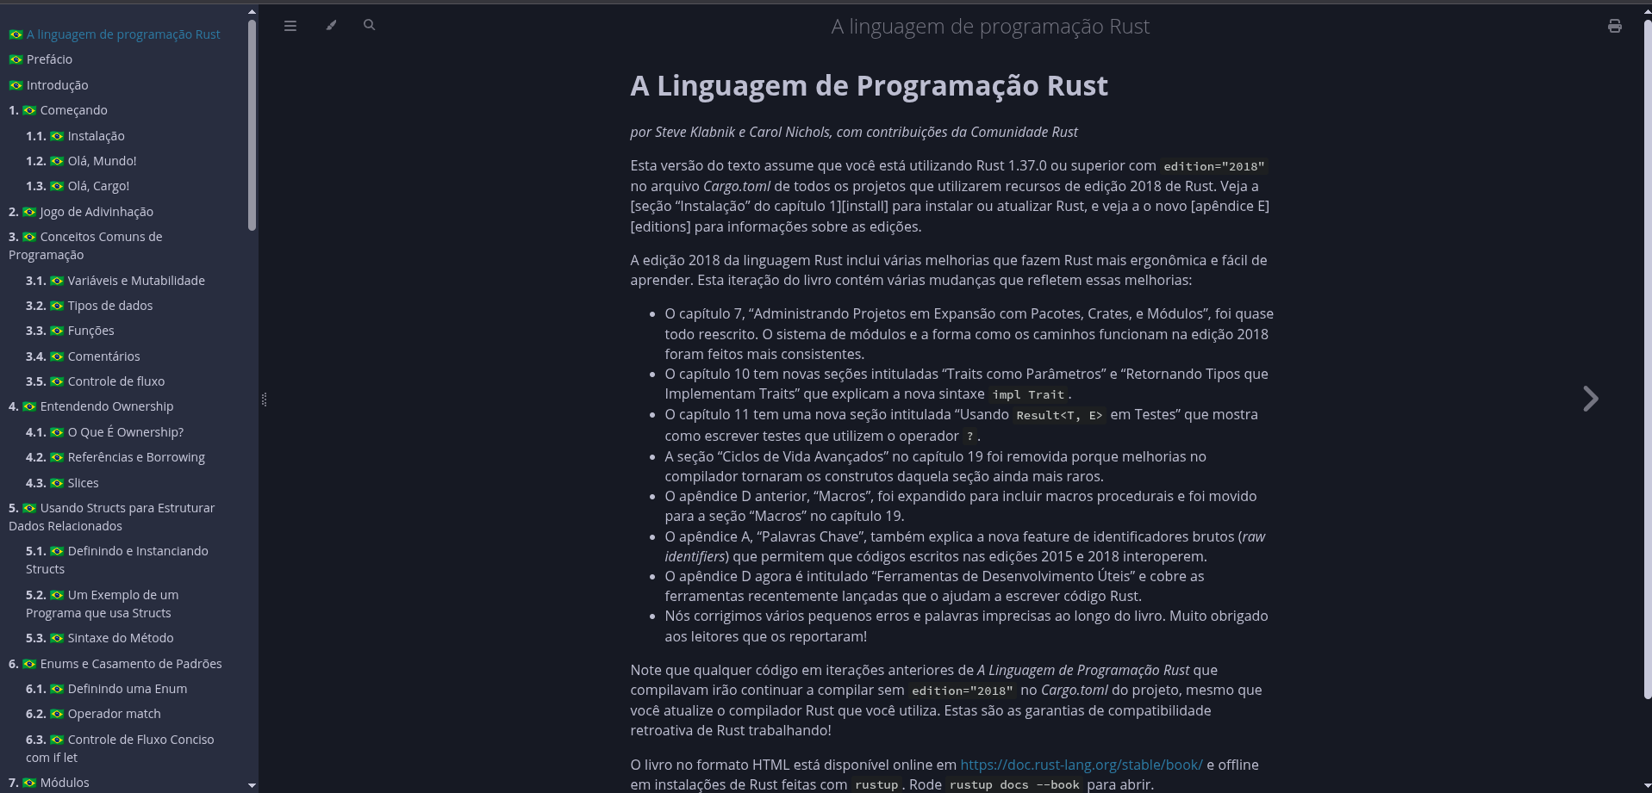Open section 3.2 Tipos de dados
The width and height of the screenshot is (1652, 793).
[89, 306]
